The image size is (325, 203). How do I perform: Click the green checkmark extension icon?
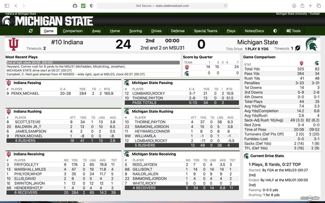tap(83, 6)
